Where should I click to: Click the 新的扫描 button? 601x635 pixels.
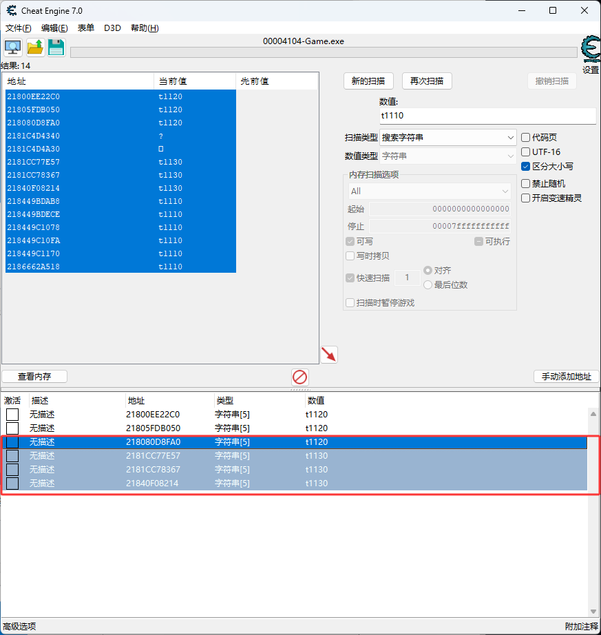[x=368, y=81]
